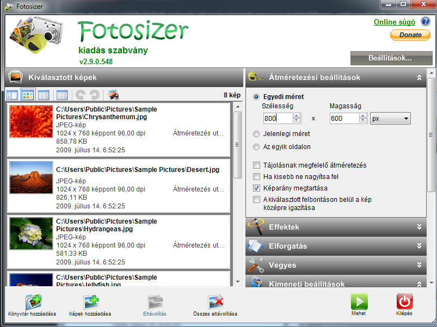The height and width of the screenshot is (327, 437).
Task: Remove all images with Összes eltávolítása
Action: tap(215, 306)
